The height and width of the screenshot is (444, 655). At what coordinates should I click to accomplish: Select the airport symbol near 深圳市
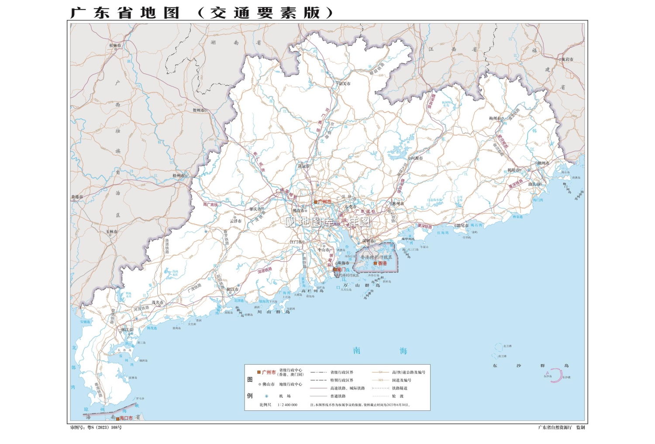pyautogui.click(x=359, y=244)
